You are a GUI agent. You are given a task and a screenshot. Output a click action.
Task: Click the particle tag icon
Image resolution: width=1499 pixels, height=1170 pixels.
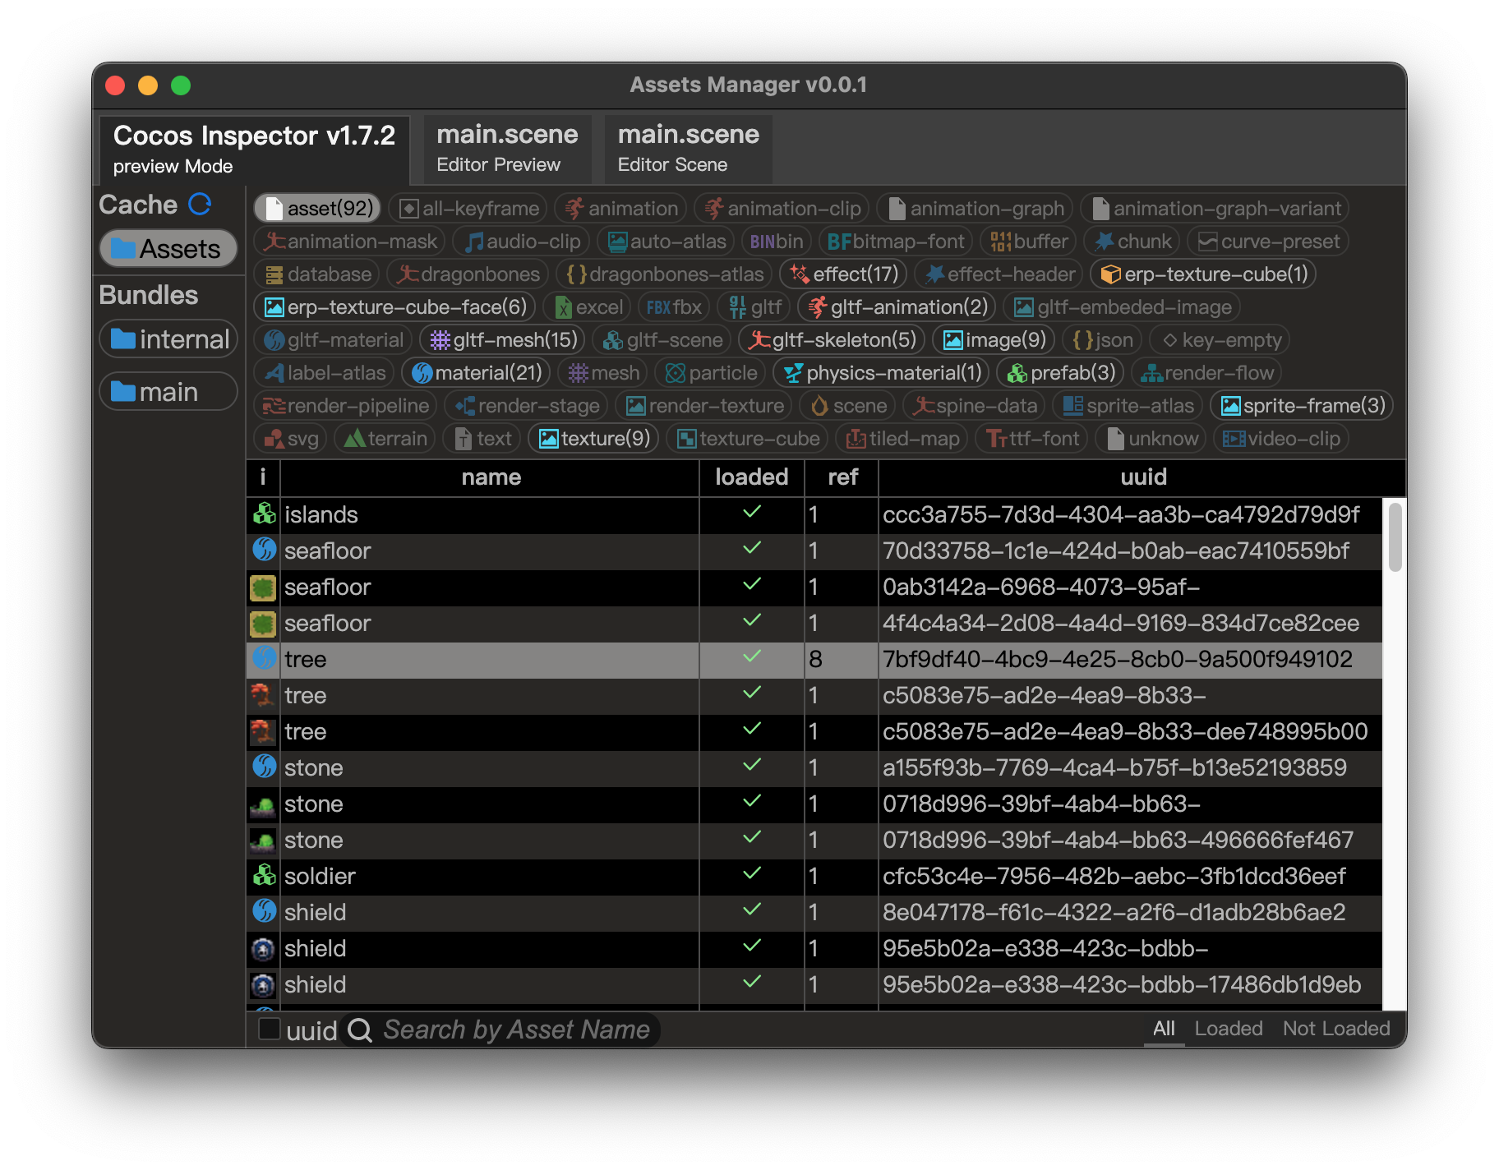point(675,373)
